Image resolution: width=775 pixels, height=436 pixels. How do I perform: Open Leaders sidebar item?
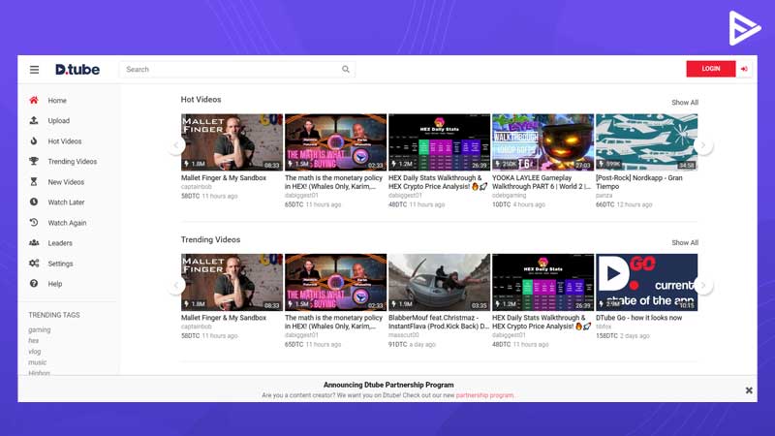(60, 243)
